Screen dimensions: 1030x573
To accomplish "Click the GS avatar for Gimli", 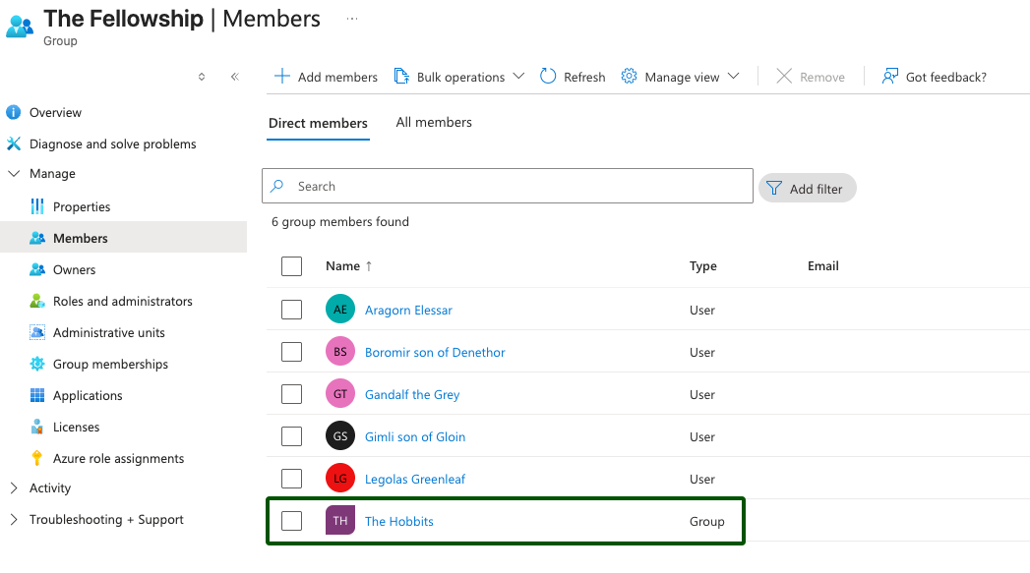I will pos(340,435).
